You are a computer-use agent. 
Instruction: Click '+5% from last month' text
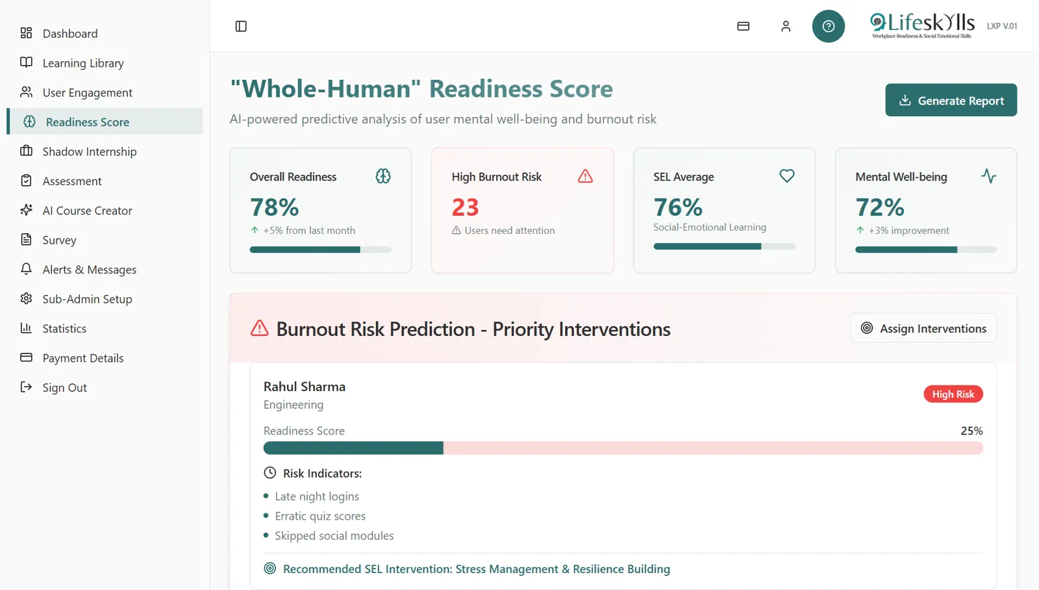pos(309,231)
